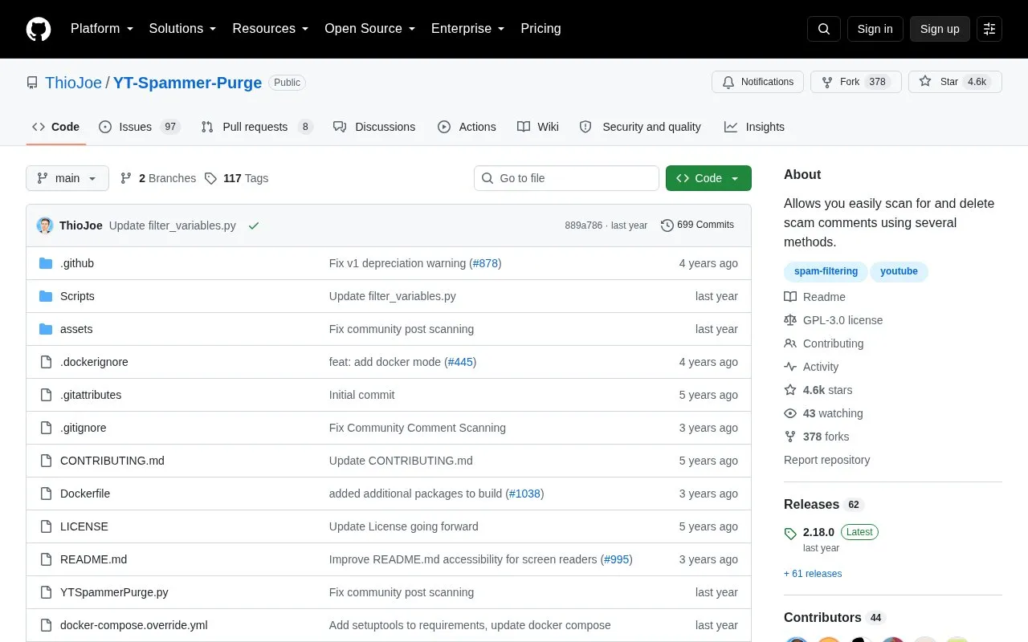Open the main branch selector
This screenshot has width=1028, height=642.
[67, 178]
